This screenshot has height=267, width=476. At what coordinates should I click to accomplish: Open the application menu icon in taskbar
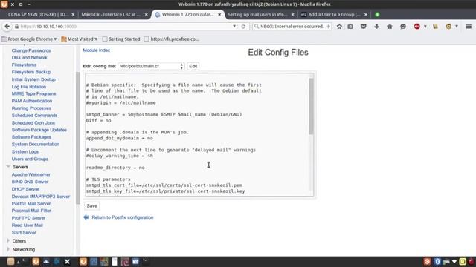tap(10, 261)
